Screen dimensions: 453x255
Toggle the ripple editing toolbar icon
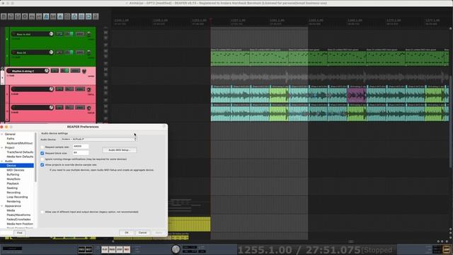point(67,16)
